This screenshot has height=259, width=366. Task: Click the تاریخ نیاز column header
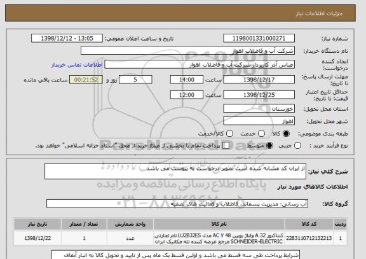click(x=37, y=224)
